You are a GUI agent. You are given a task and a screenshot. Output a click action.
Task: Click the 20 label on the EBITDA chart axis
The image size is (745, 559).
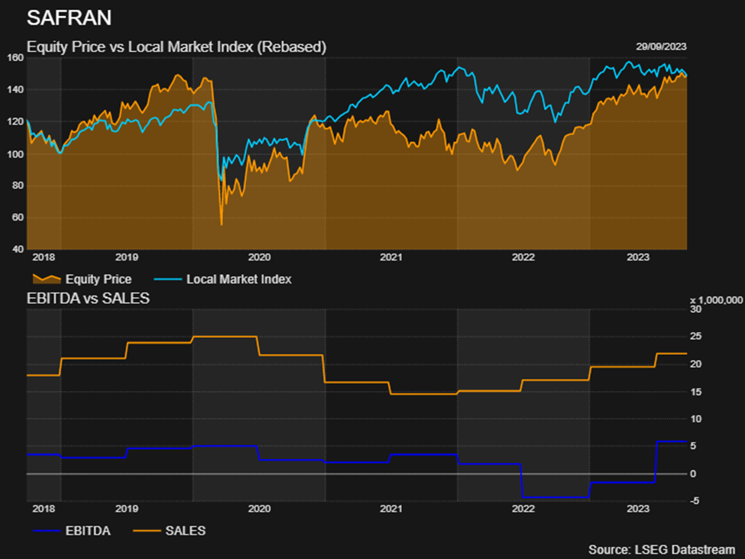tap(695, 364)
